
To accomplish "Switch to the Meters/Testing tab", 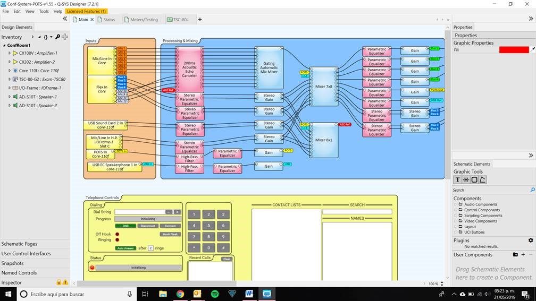I will 141,20.
